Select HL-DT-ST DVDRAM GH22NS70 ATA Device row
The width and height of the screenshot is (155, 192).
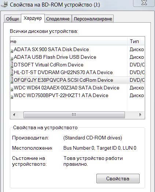point(77,72)
